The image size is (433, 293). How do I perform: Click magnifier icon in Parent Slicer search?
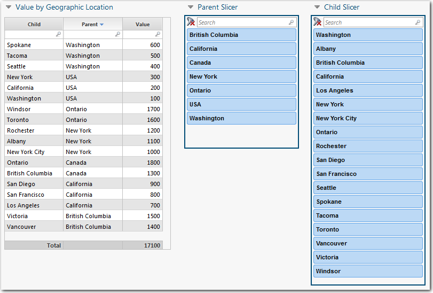pos(291,22)
